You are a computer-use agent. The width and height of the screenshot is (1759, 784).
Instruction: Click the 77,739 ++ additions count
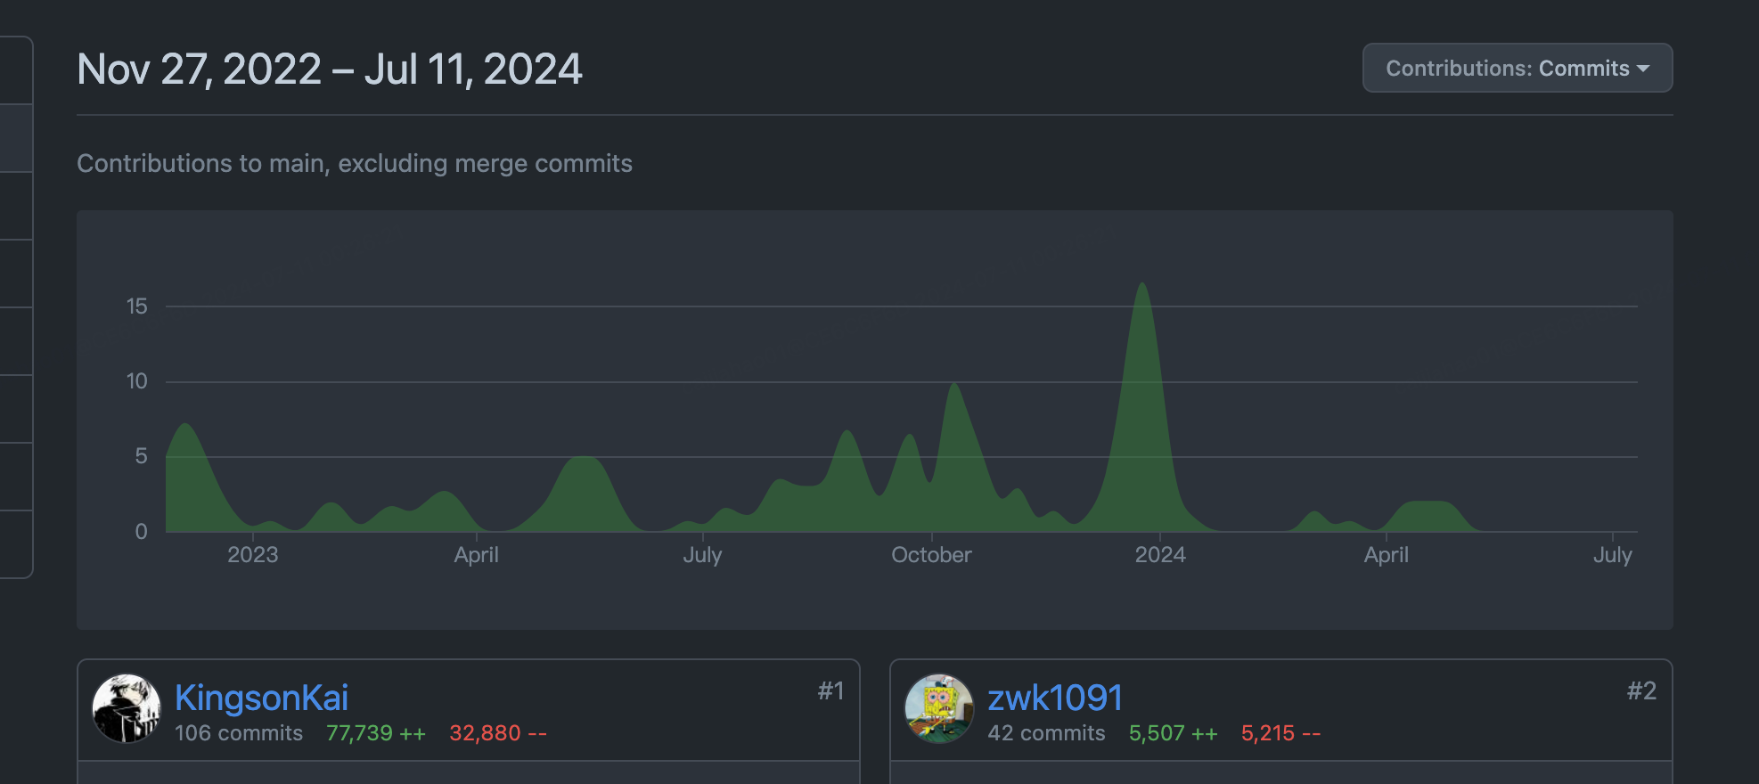[376, 733]
